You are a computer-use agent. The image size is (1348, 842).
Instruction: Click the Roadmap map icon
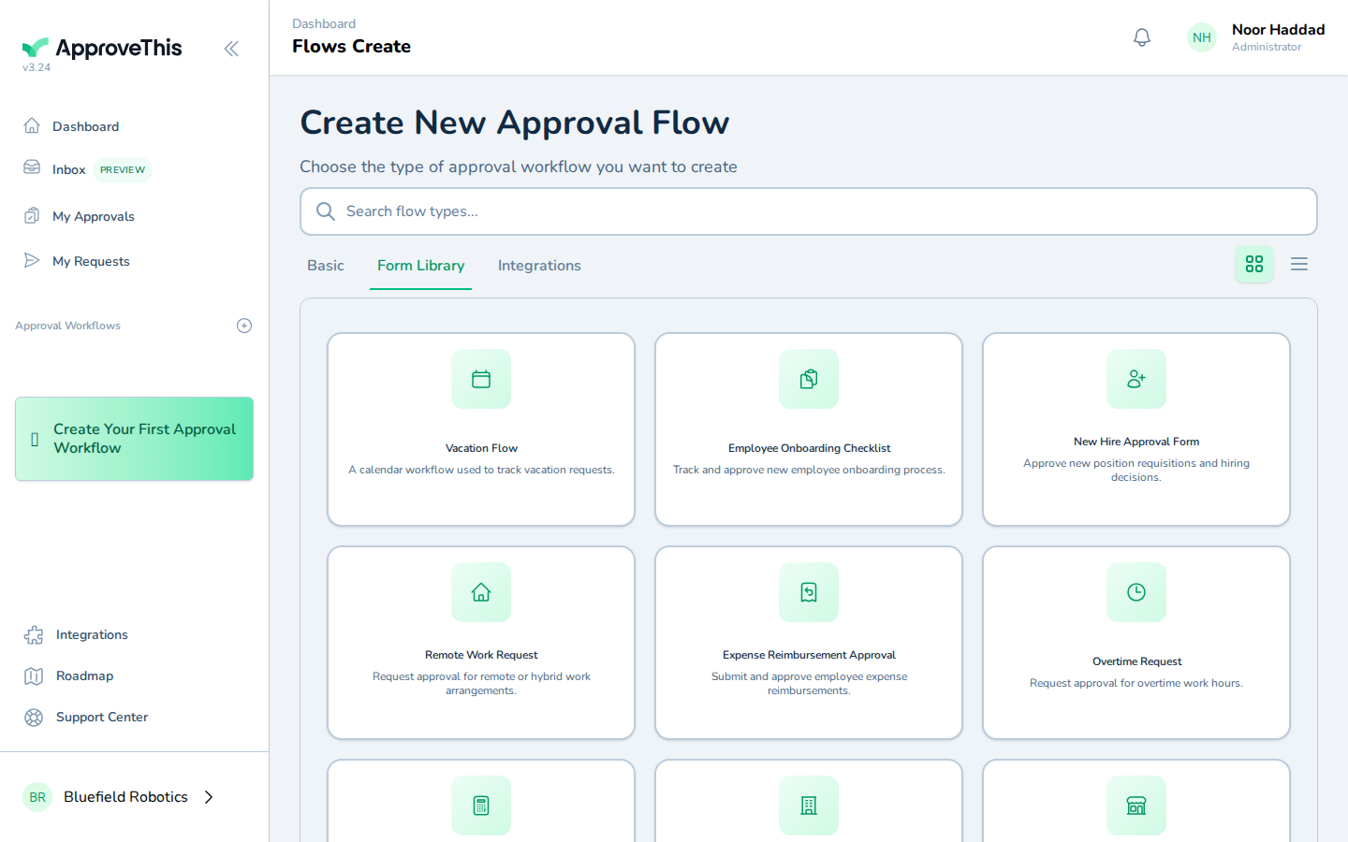coord(34,676)
